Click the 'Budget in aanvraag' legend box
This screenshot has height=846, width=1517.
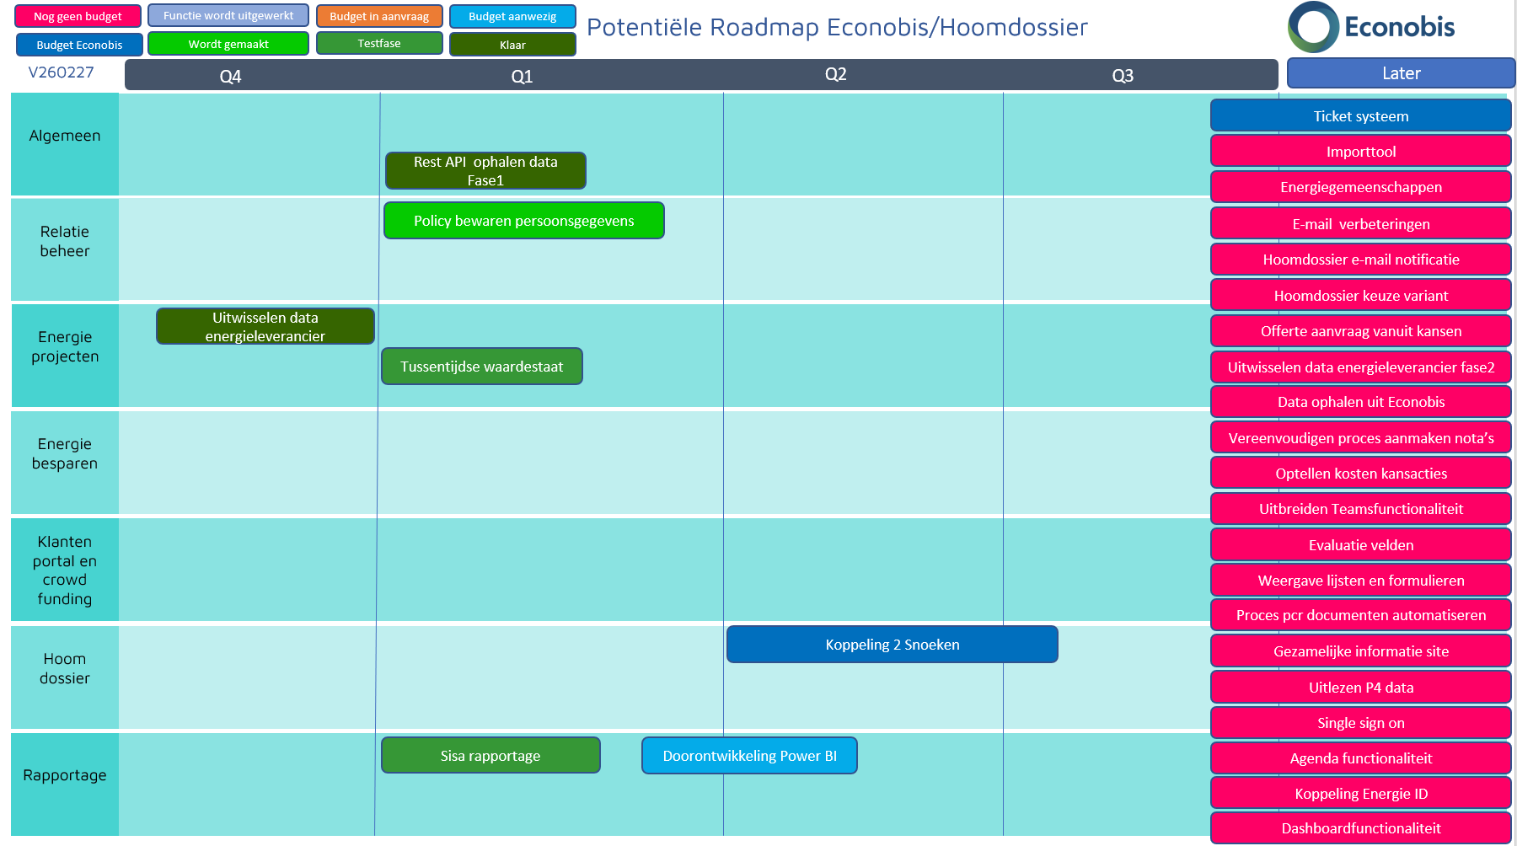(x=379, y=16)
